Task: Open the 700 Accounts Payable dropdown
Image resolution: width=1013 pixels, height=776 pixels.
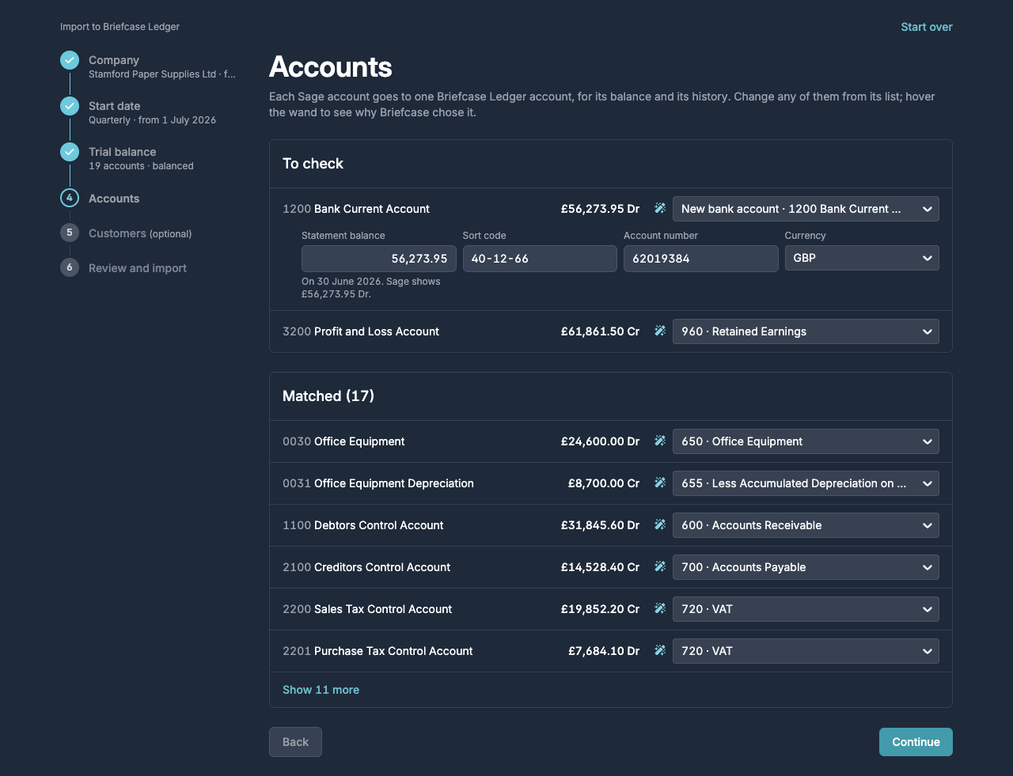Action: pyautogui.click(x=806, y=567)
